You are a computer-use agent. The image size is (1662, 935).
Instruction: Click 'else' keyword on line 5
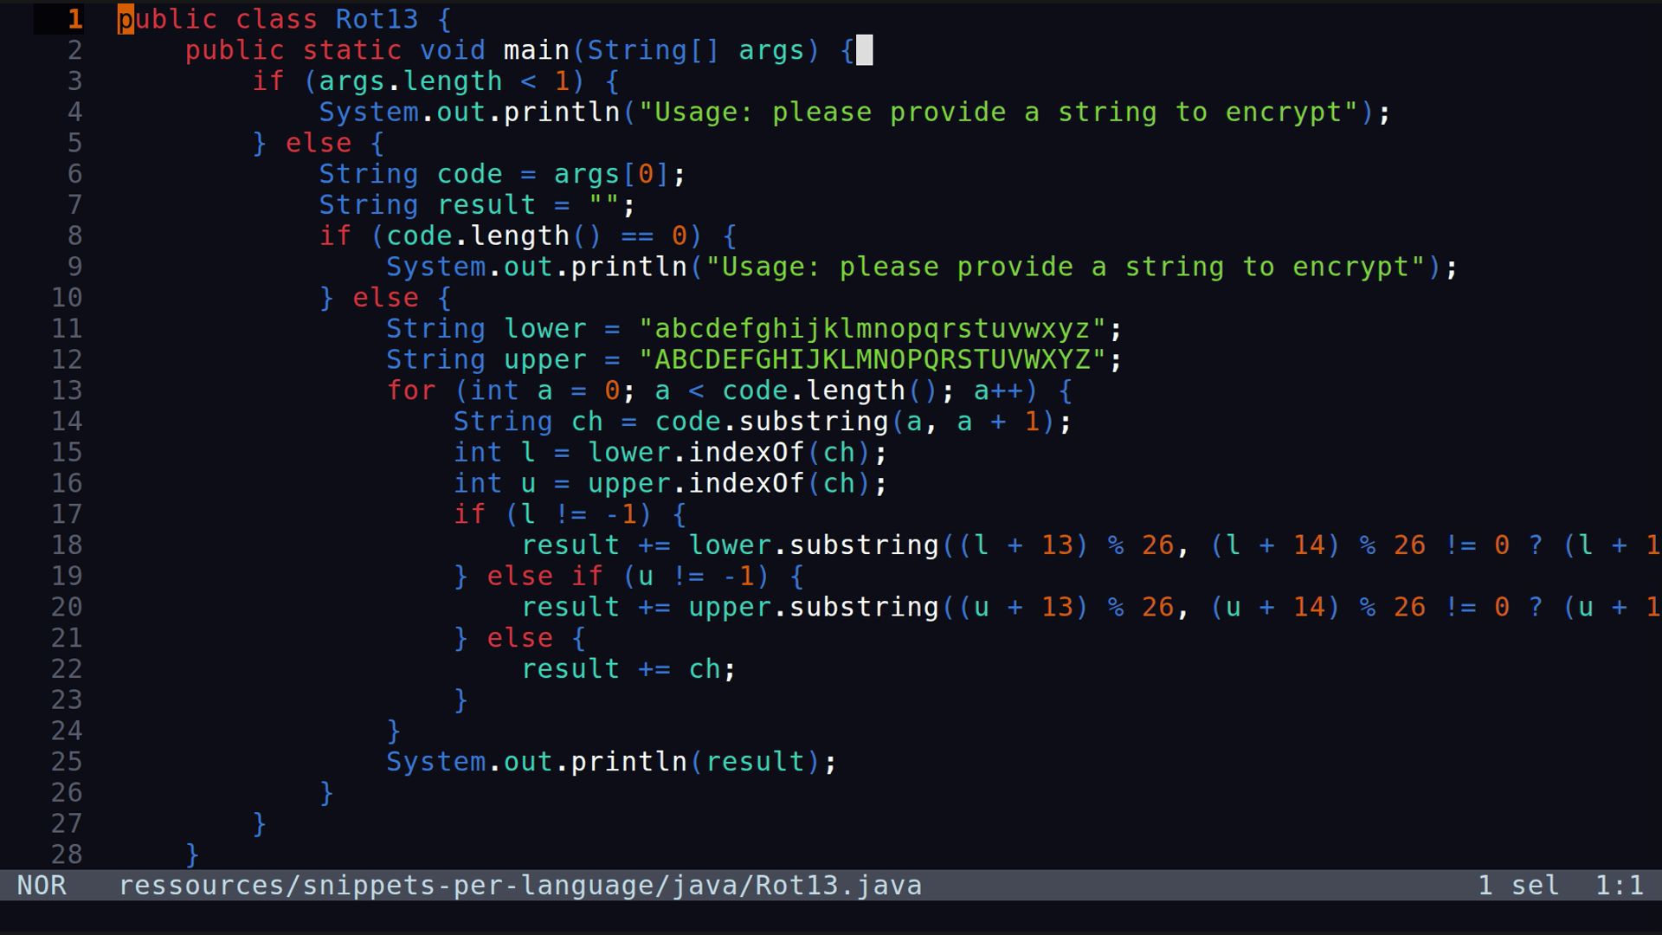[319, 143]
